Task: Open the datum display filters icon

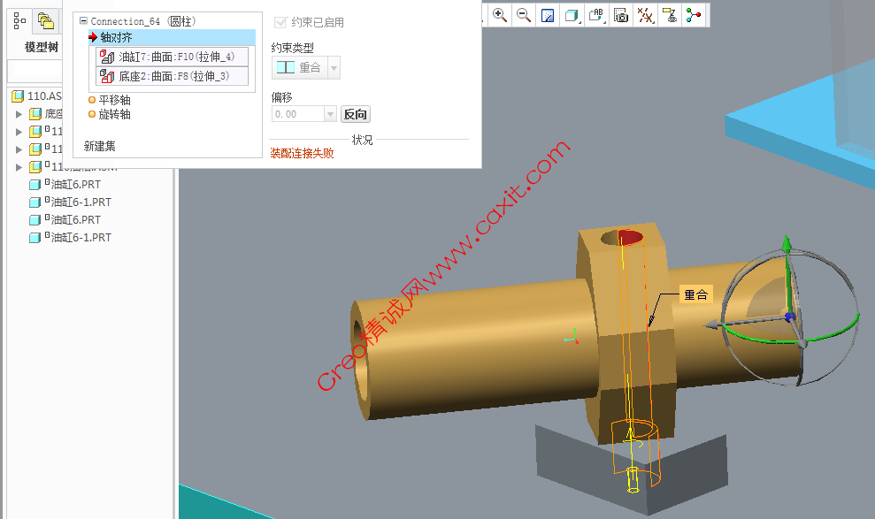Action: pos(646,15)
